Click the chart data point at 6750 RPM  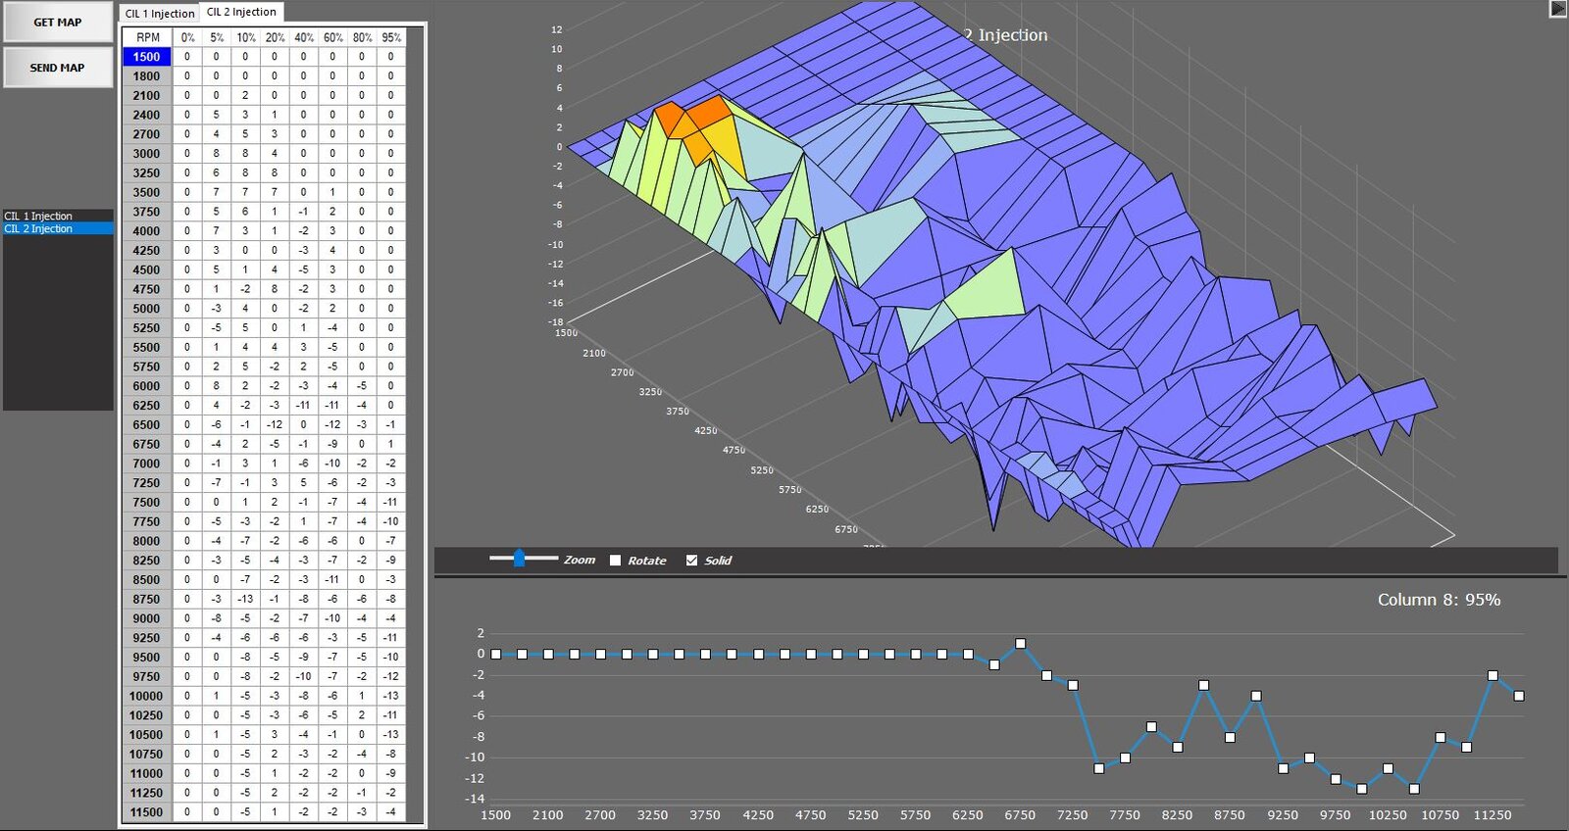pyautogui.click(x=1020, y=644)
